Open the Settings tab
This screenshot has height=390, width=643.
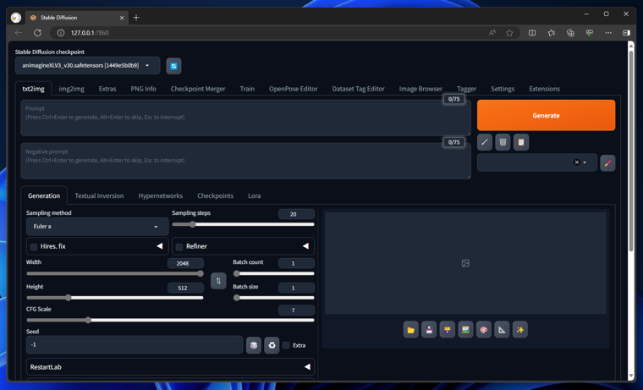pos(503,89)
